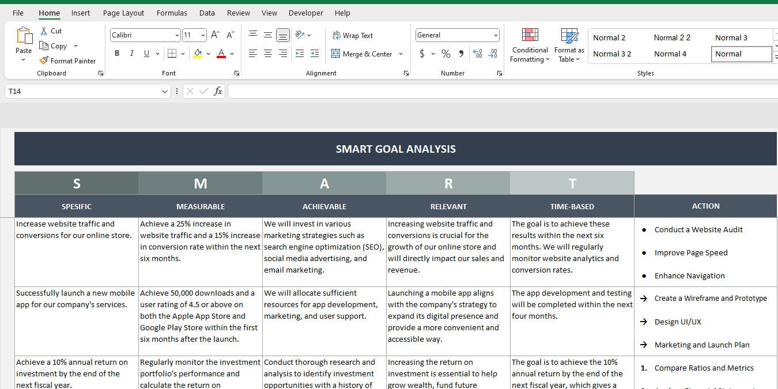Click inside the formula bar
This screenshot has width=778, height=389.
point(403,90)
